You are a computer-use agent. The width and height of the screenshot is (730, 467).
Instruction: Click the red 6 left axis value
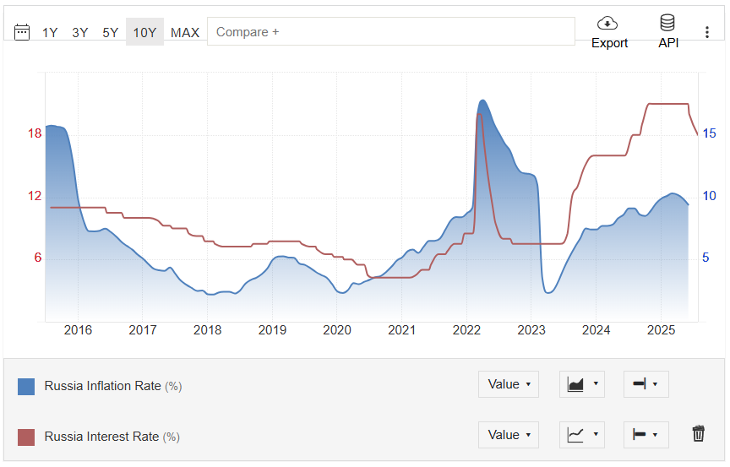pyautogui.click(x=38, y=258)
